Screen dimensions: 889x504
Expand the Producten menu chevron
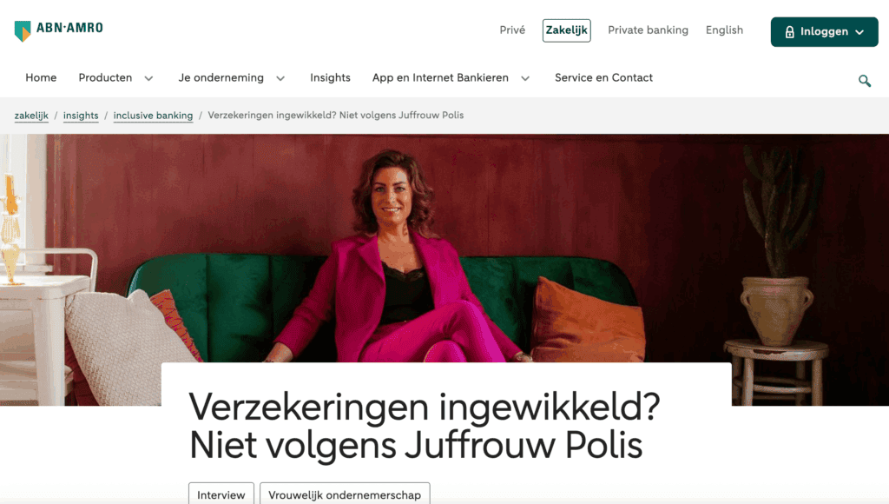(x=148, y=78)
